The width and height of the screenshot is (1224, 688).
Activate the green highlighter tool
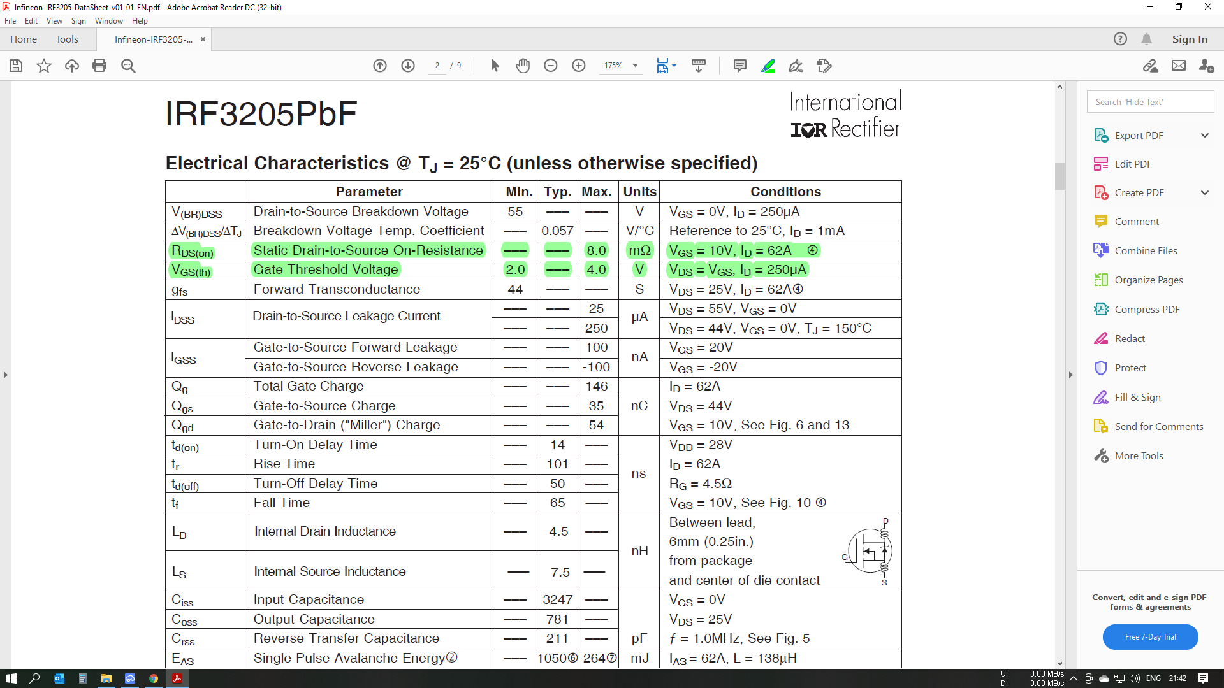click(x=768, y=66)
